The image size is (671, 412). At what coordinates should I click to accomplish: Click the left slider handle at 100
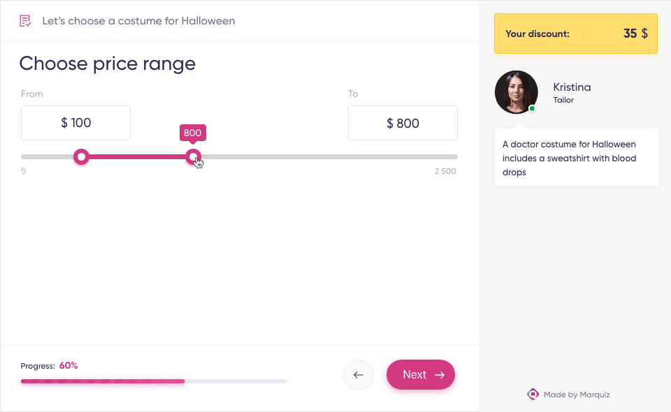click(81, 157)
